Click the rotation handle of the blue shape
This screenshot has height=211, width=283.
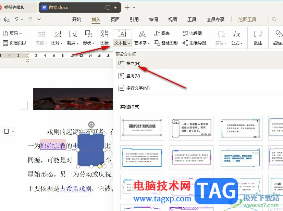click(91, 124)
